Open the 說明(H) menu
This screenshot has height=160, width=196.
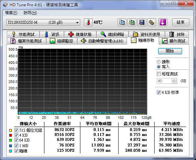tap(30, 13)
